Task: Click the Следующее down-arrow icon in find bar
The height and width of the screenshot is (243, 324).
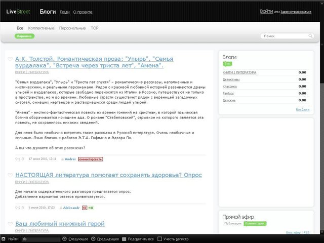Action: (64, 239)
